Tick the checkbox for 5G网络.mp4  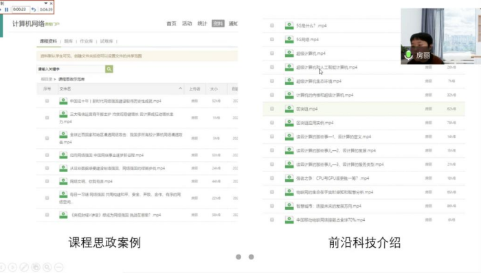tap(272, 39)
